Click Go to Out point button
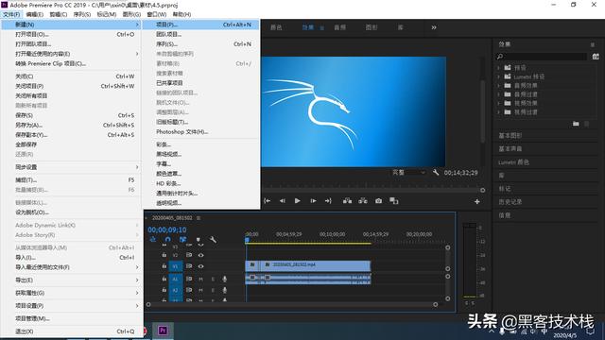The width and height of the screenshot is (605, 340). tap(328, 201)
